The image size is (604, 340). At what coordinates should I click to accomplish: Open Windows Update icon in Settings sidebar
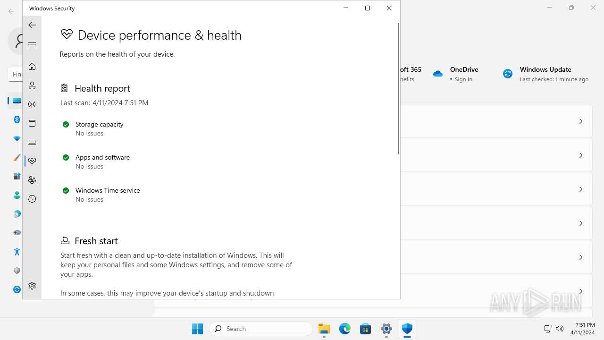click(17, 289)
